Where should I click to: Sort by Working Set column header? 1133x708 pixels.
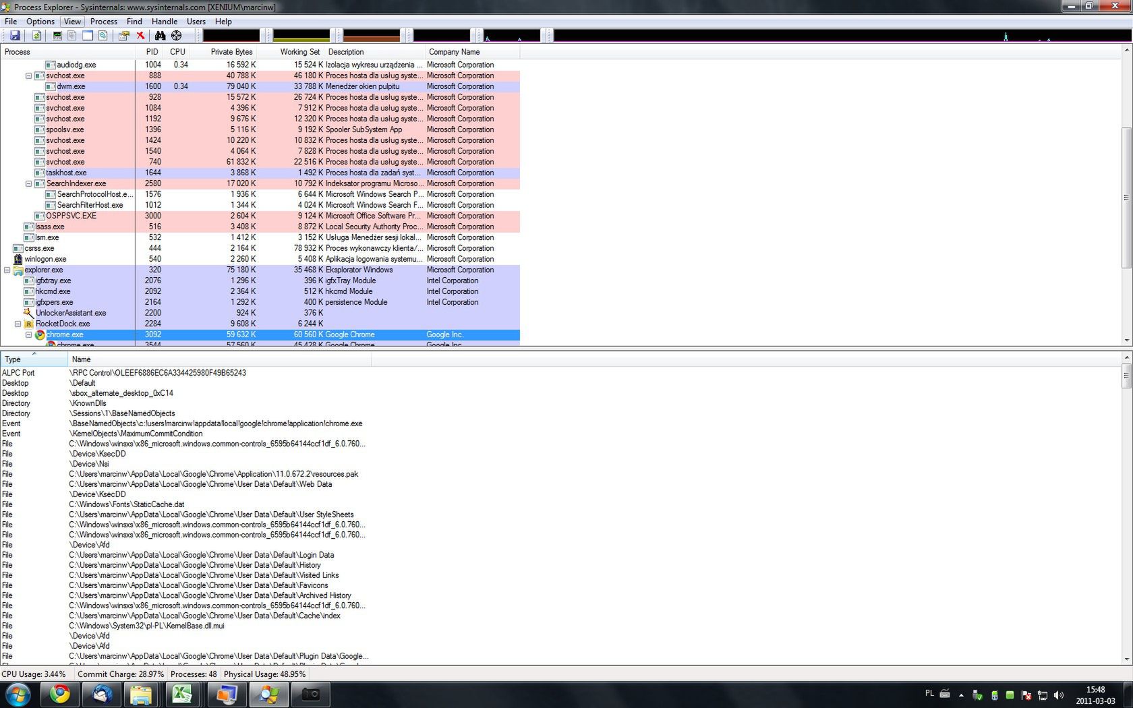pyautogui.click(x=291, y=52)
